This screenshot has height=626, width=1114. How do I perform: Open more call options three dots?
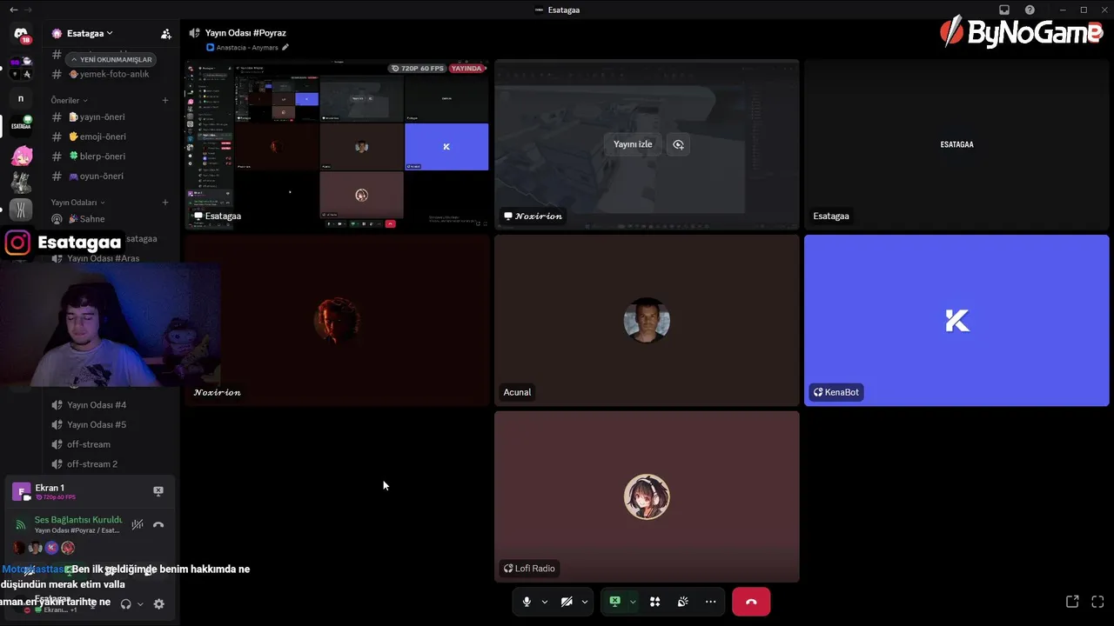pos(711,602)
